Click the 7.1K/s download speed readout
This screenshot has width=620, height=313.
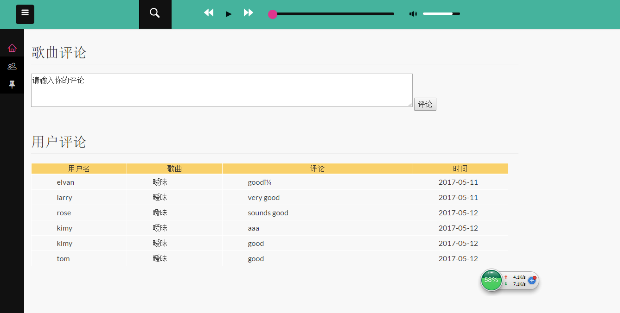(x=519, y=284)
